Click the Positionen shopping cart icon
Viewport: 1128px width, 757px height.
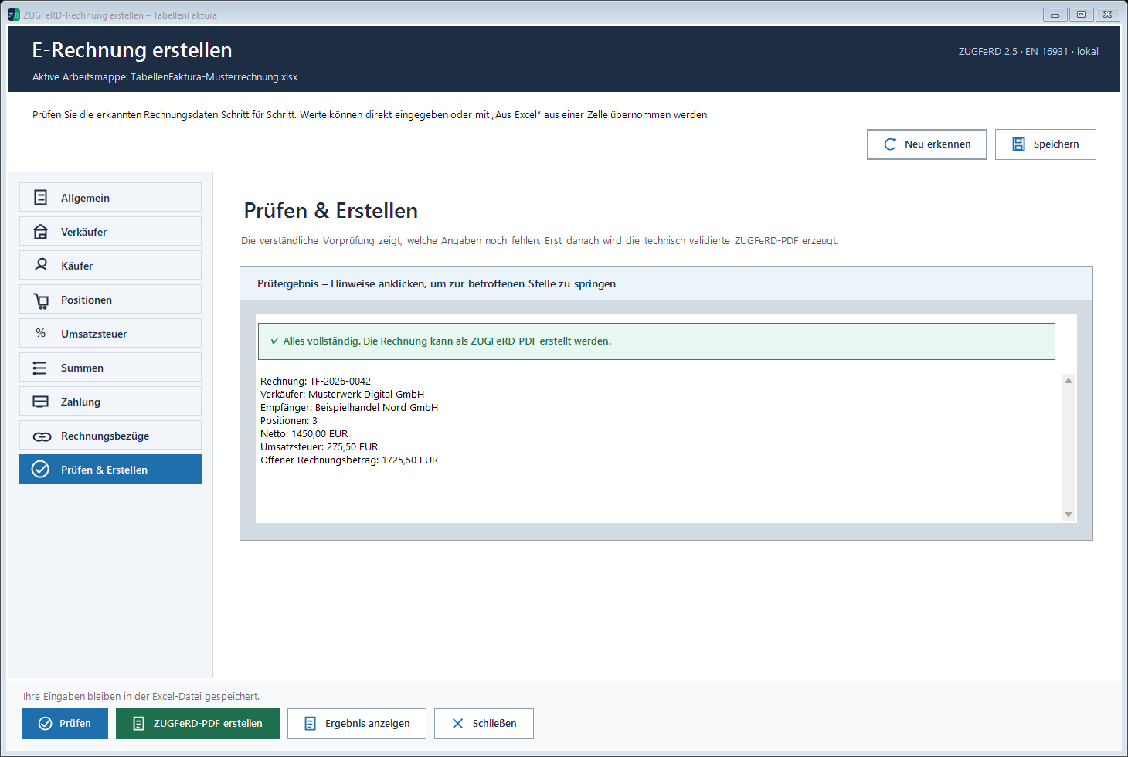coord(41,300)
